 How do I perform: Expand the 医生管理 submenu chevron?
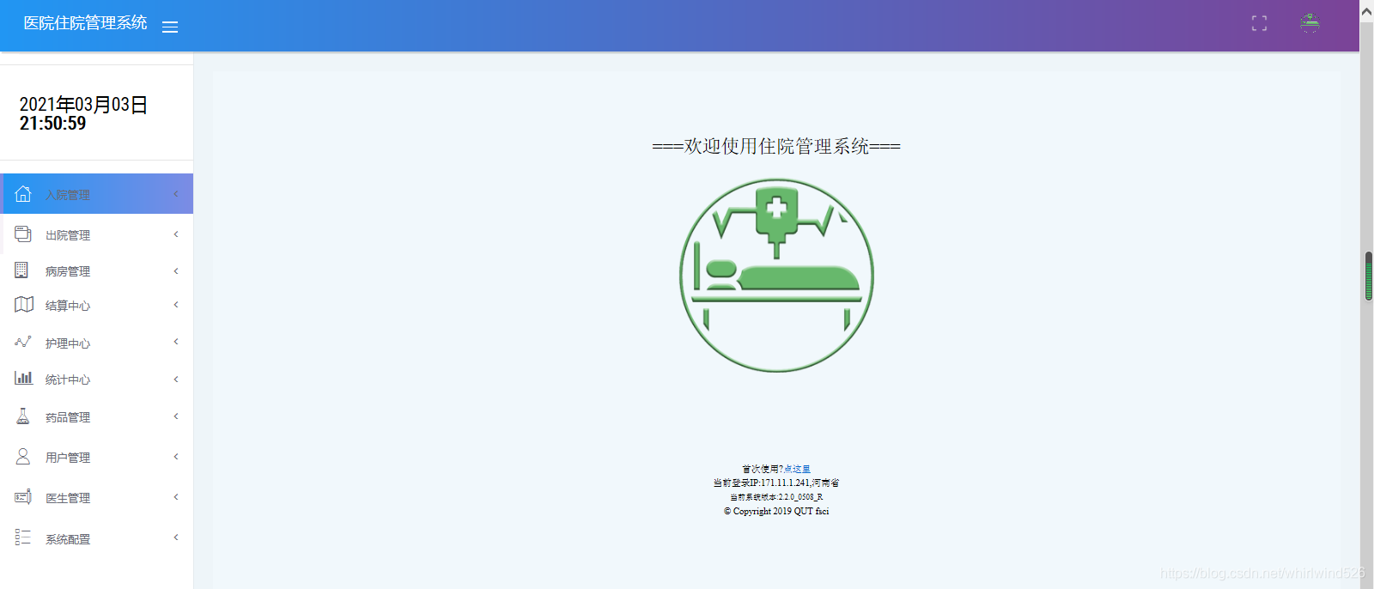(x=176, y=497)
